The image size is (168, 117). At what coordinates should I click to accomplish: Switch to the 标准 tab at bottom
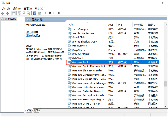coord(36,111)
